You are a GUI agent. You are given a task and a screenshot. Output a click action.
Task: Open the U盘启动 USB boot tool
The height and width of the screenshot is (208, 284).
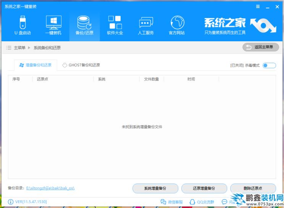tap(23, 25)
